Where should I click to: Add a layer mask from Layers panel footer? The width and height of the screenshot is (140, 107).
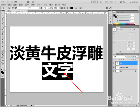pos(124,106)
